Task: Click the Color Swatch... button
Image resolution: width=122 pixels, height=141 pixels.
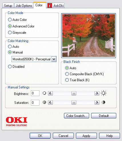Action: [77, 116]
